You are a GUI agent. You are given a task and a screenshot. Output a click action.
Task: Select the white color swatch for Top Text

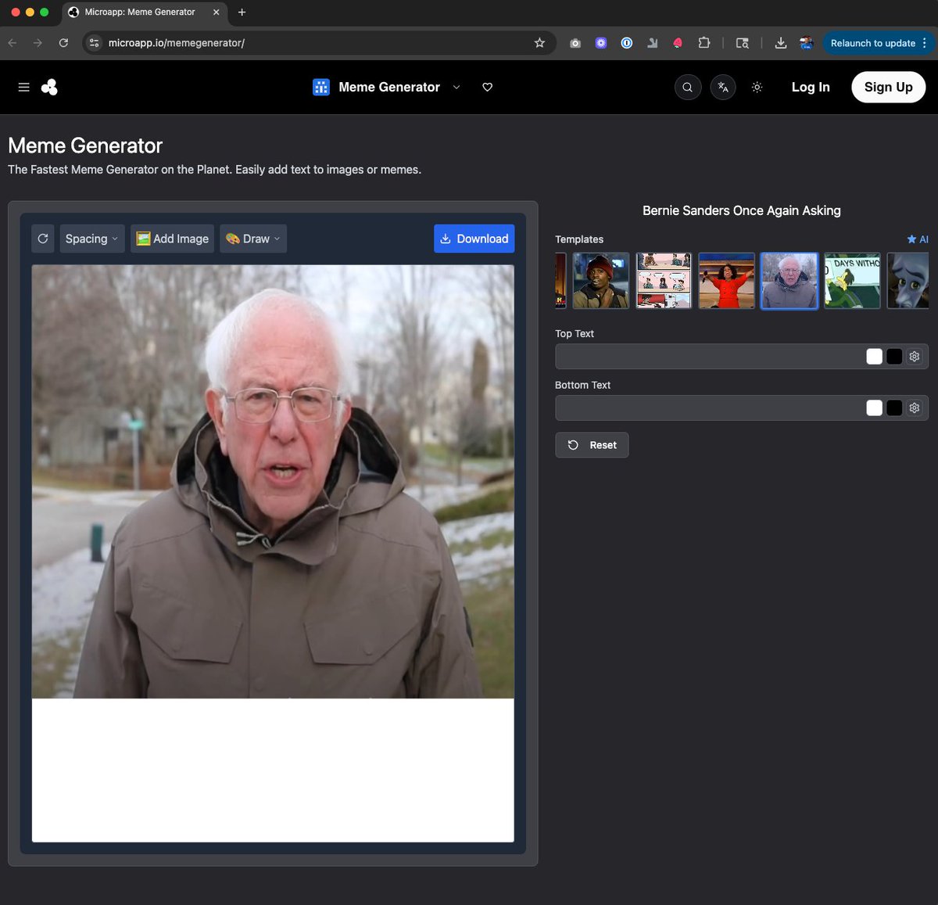(x=874, y=356)
